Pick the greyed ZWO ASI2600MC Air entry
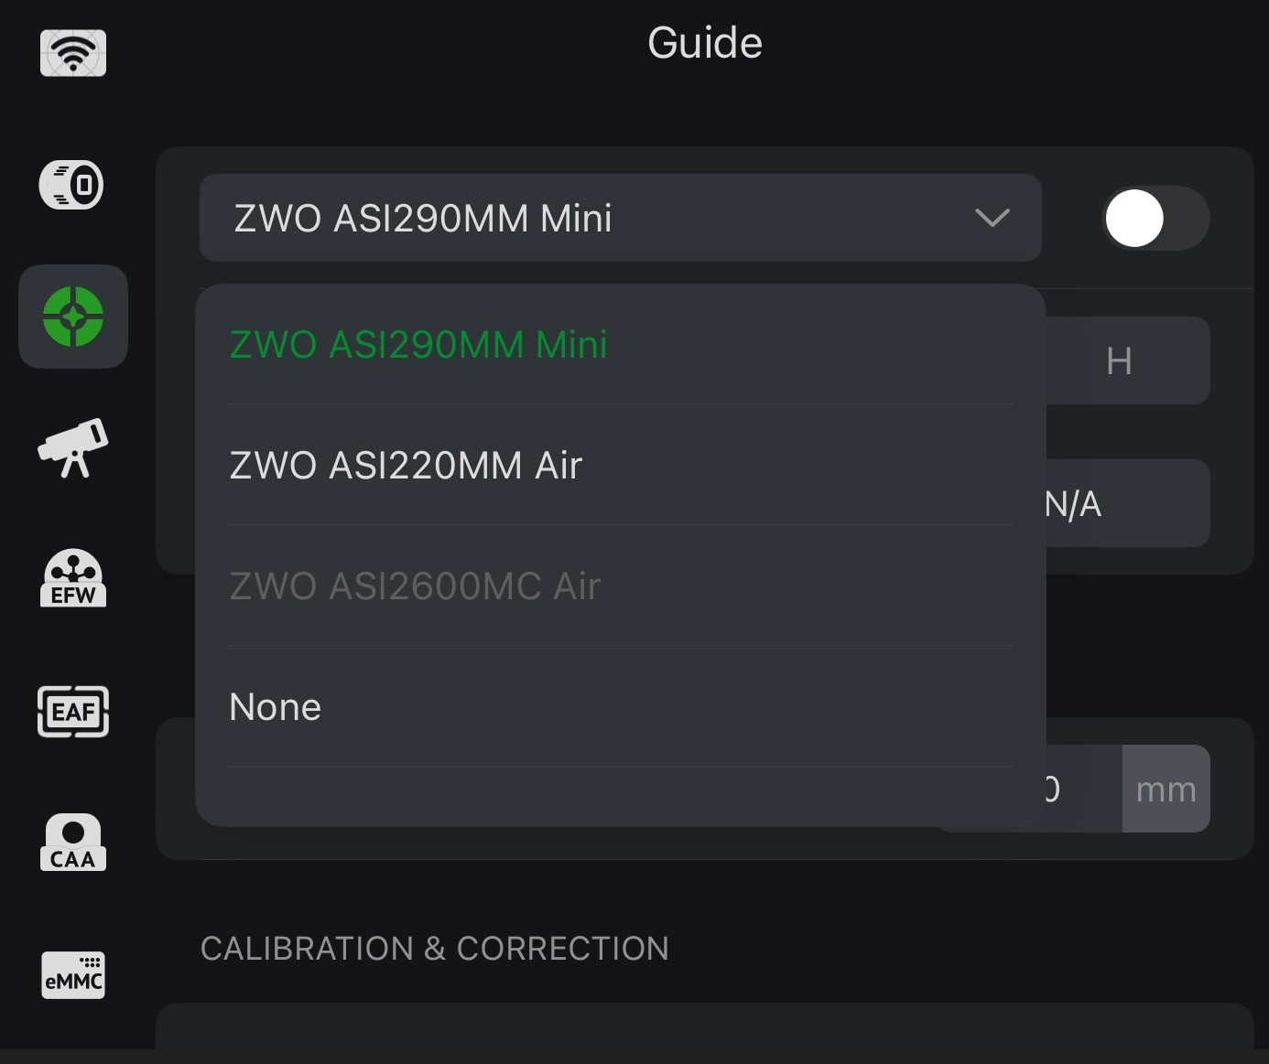Viewport: 1269px width, 1064px height. click(415, 586)
